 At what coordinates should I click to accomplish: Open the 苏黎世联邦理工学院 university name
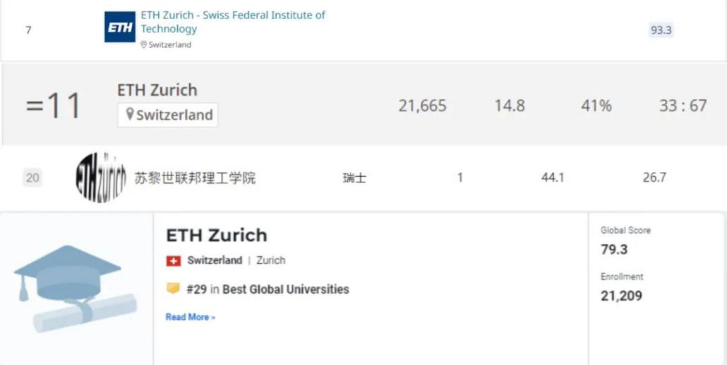pos(195,178)
